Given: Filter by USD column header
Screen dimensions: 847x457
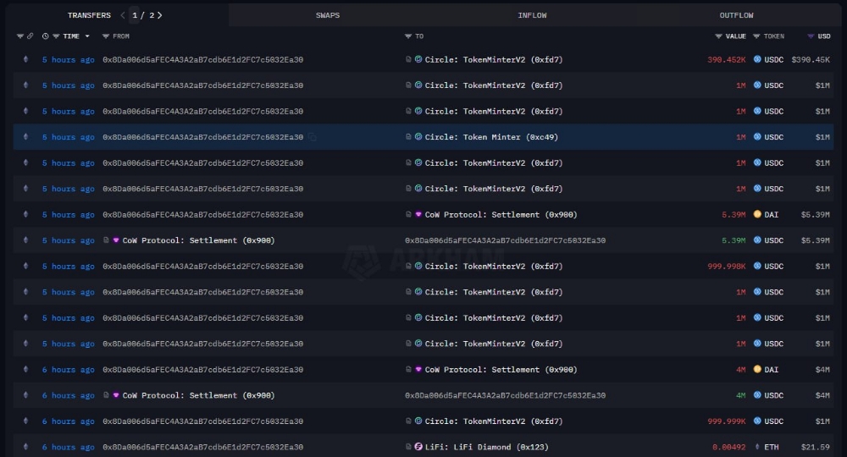Looking at the screenshot, I should tap(811, 36).
